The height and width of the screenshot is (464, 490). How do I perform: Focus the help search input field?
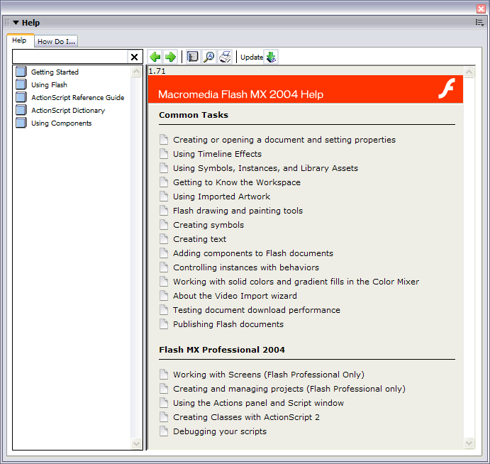[70, 57]
